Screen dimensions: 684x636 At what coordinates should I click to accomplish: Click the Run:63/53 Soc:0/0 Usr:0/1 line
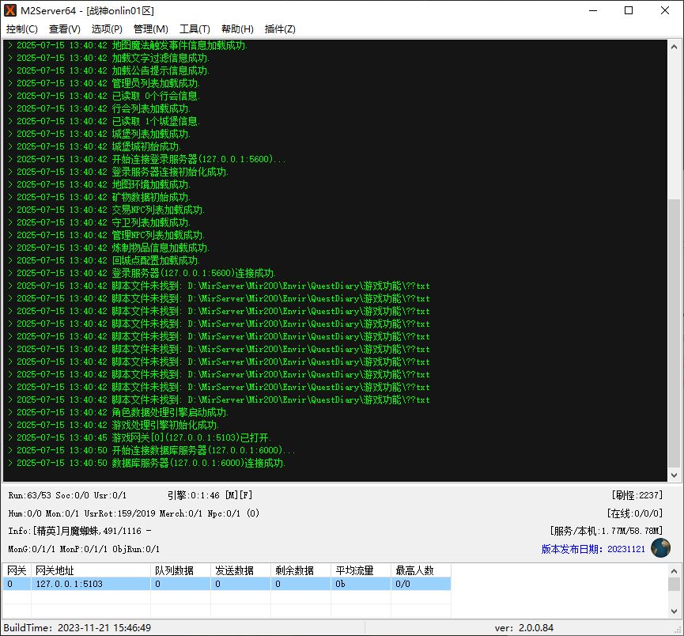click(x=67, y=495)
